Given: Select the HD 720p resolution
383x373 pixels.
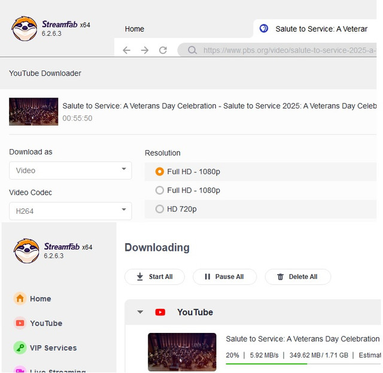Looking at the screenshot, I should pos(160,209).
